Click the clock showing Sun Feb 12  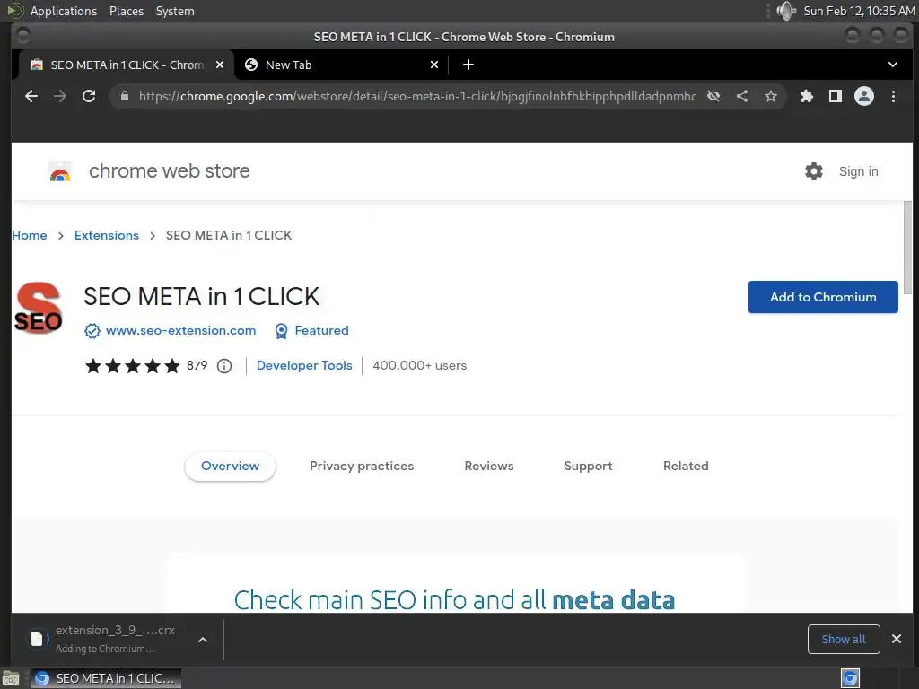click(859, 11)
